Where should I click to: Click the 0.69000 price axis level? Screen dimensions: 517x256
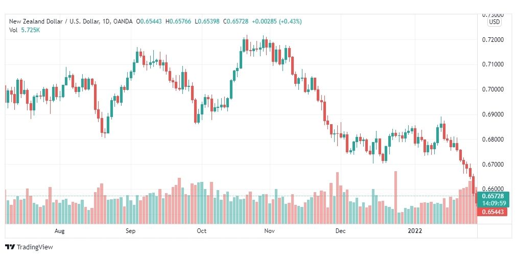coord(494,114)
